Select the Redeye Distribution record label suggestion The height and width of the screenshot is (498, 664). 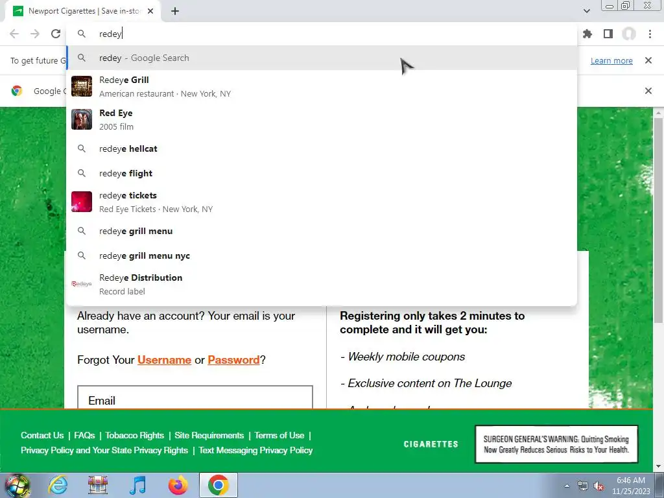[x=322, y=284]
